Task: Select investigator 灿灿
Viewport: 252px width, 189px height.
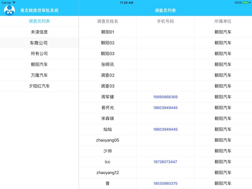Action: point(108,129)
